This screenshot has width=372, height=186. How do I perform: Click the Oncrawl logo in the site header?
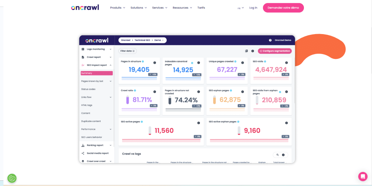click(85, 7)
